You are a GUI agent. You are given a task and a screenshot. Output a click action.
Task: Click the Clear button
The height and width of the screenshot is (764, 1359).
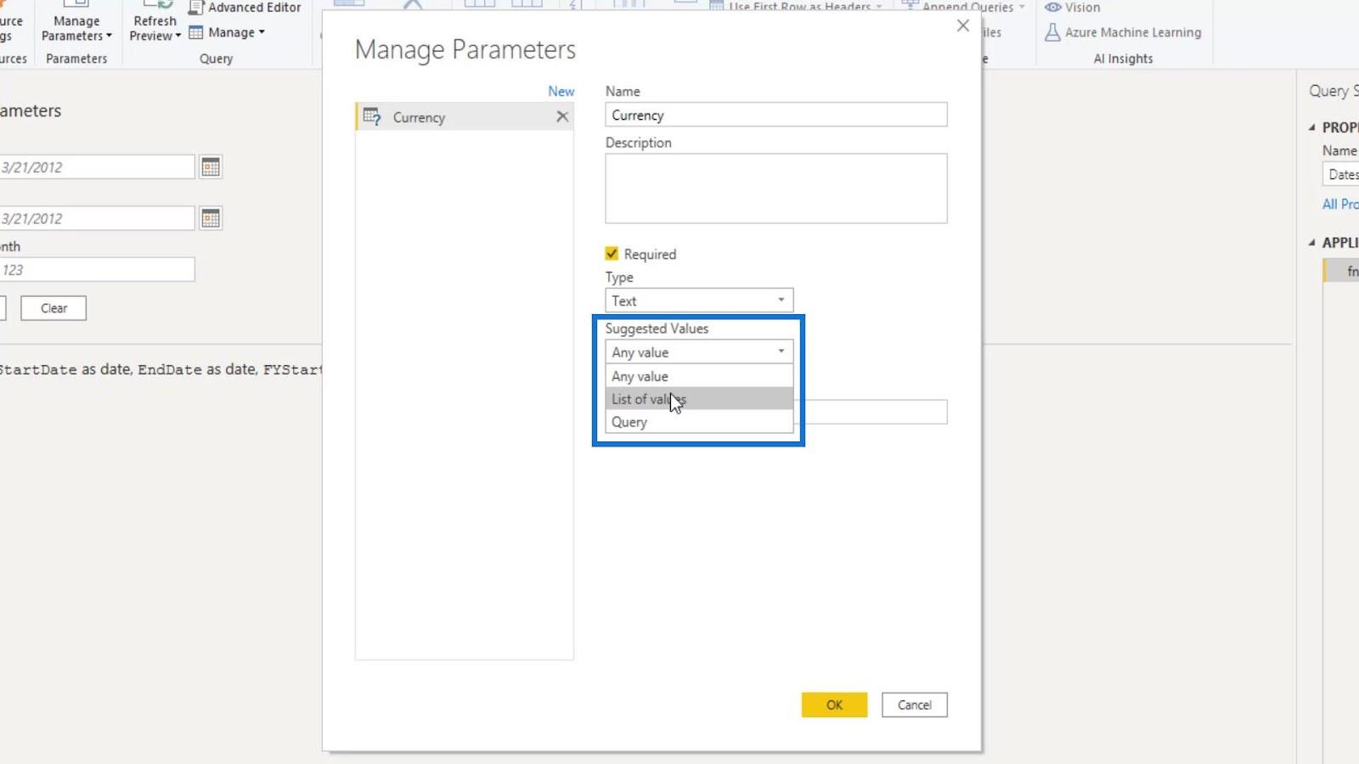point(54,308)
